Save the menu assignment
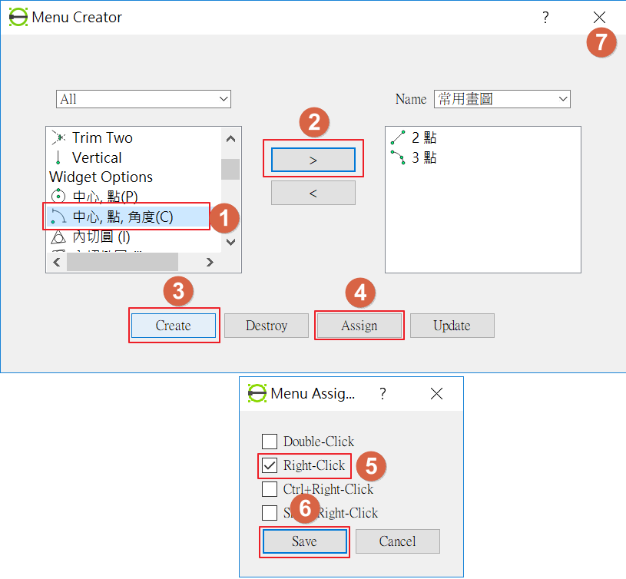The height and width of the screenshot is (579, 626). (x=304, y=541)
